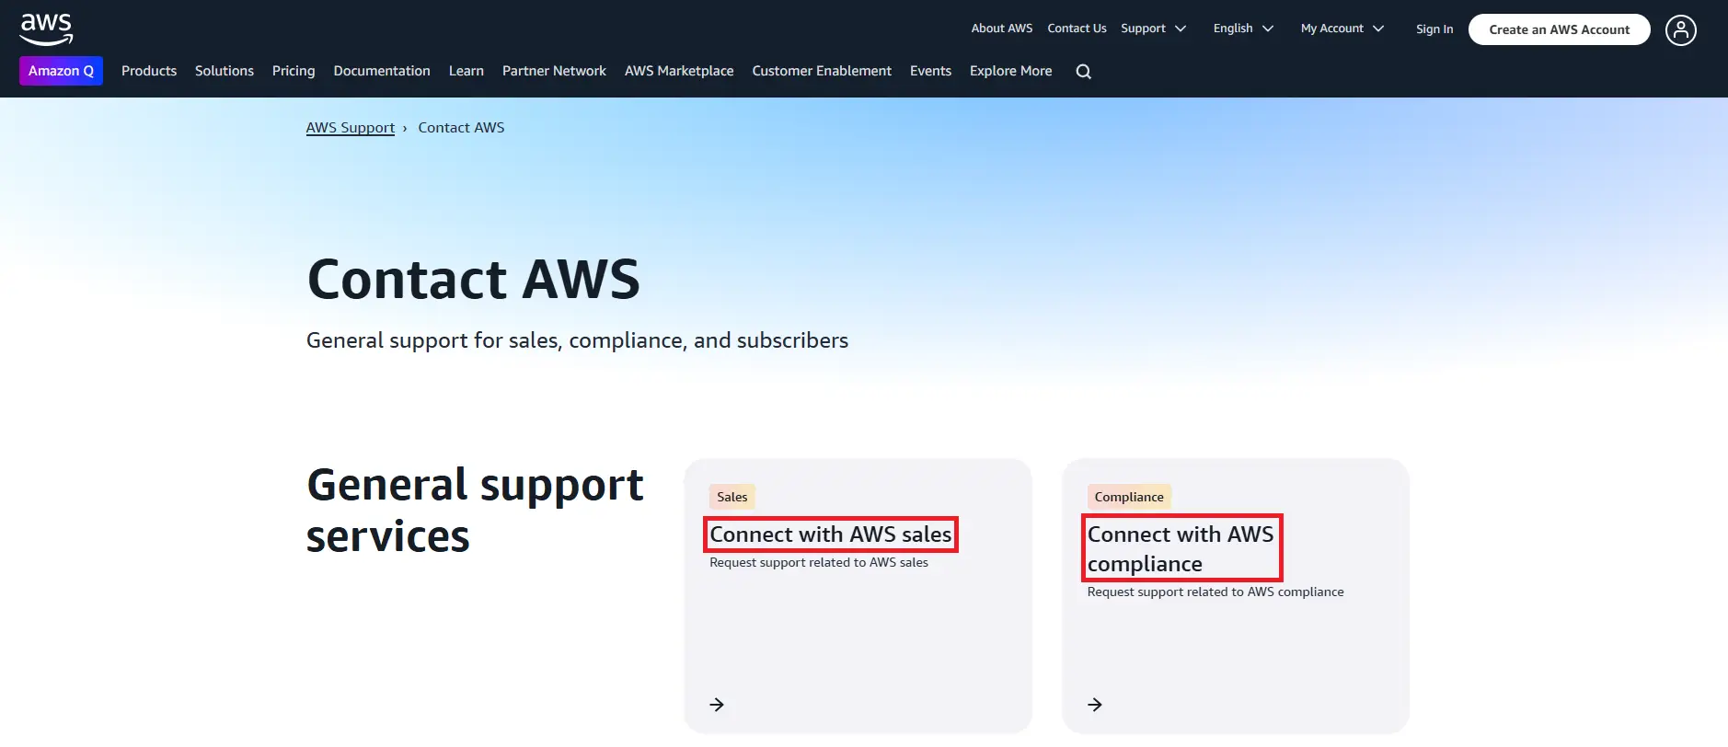Open the Amazon Q button
Viewport: 1728px width, 747px height.
(61, 71)
